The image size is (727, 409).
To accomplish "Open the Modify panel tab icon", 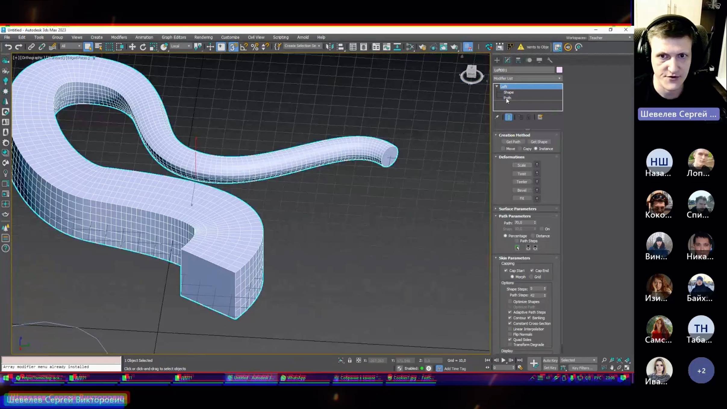I will click(507, 60).
